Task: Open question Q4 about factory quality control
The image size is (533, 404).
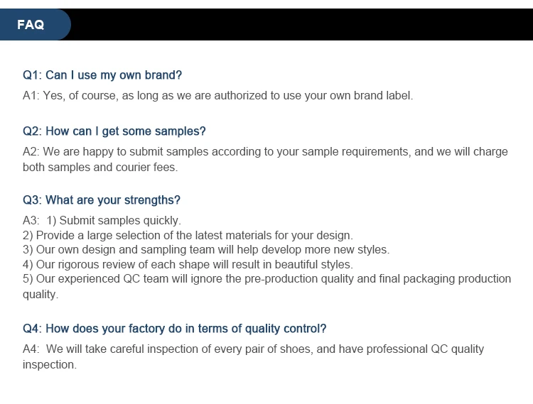Action: [x=175, y=329]
